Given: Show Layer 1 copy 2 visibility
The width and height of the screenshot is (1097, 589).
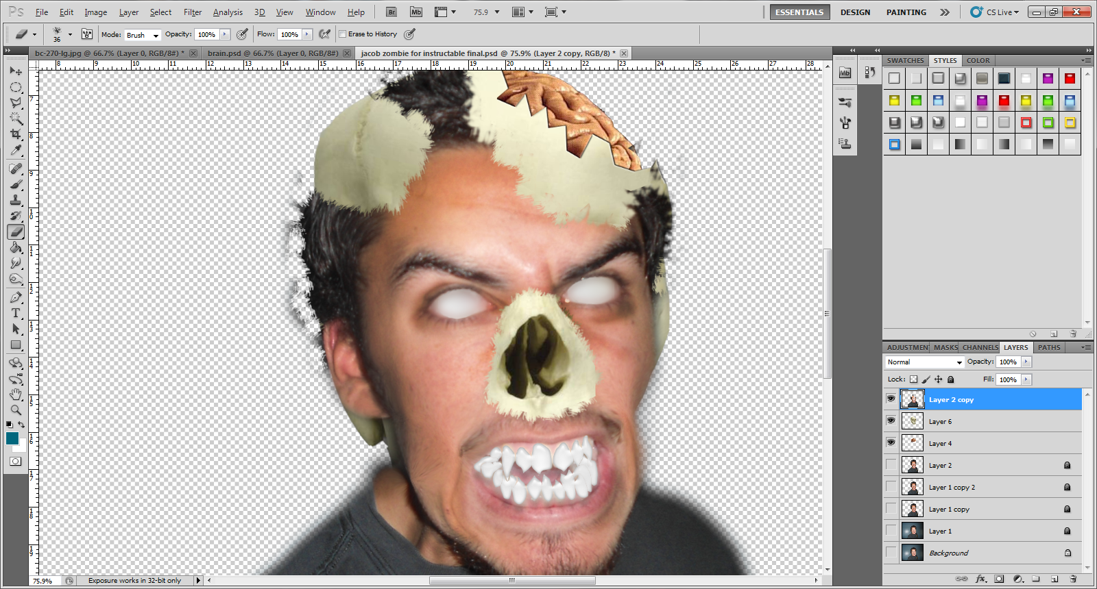Looking at the screenshot, I should (x=891, y=486).
